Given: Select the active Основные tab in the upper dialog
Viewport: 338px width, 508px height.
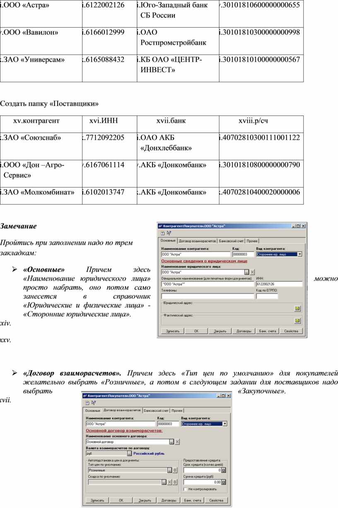Looking at the screenshot, I should (x=168, y=241).
